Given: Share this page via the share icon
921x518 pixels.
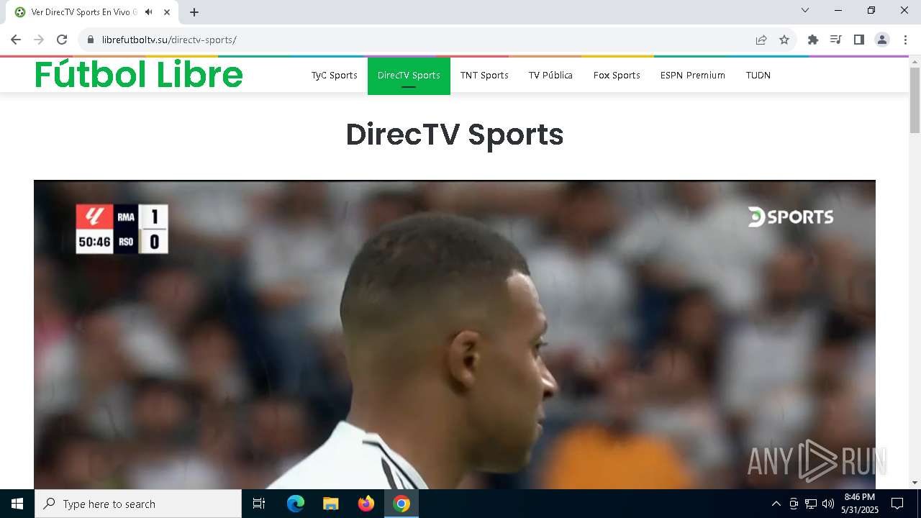Looking at the screenshot, I should [761, 40].
